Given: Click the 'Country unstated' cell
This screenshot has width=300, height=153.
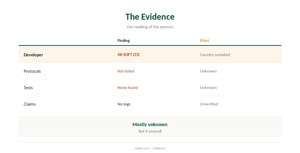Looking at the screenshot, I should [215, 55].
